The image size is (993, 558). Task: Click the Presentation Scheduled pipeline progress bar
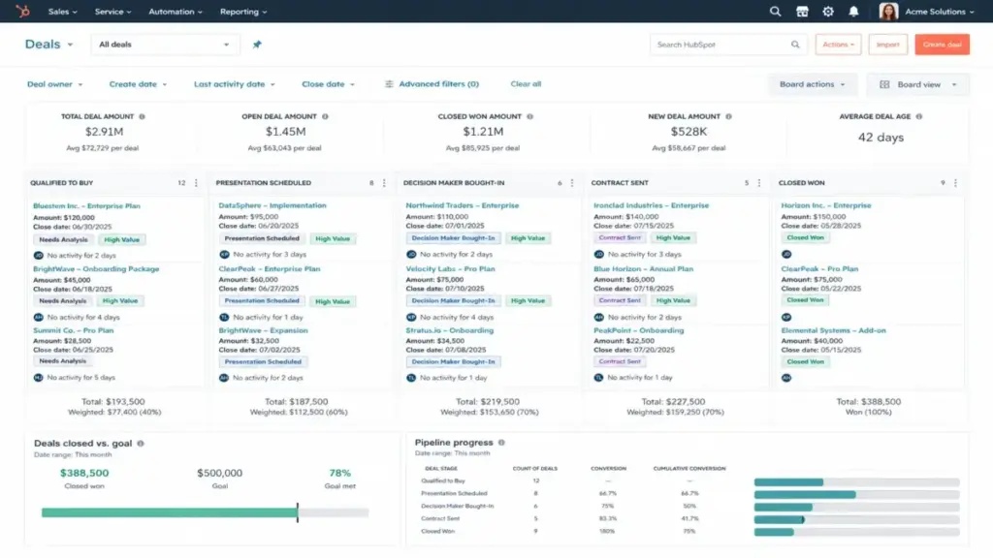tap(857, 495)
